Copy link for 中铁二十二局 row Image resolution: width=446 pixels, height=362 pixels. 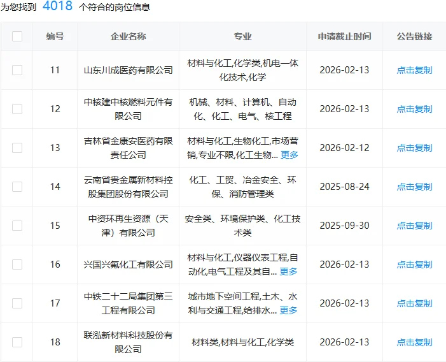414,303
